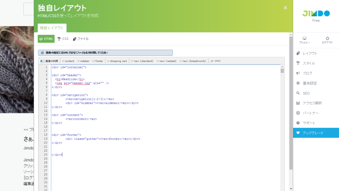
Task: Click the アップグレード heart icon
Action: coord(298,133)
